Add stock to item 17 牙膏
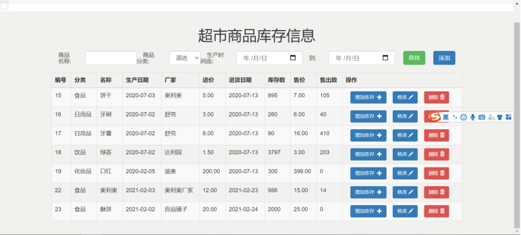The width and height of the screenshot is (521, 235). 368,135
